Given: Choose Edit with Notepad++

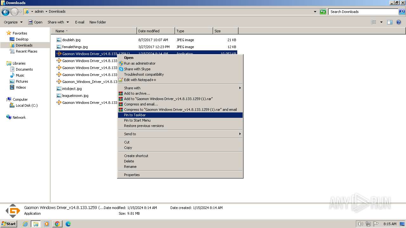Looking at the screenshot, I should pyautogui.click(x=180, y=80).
